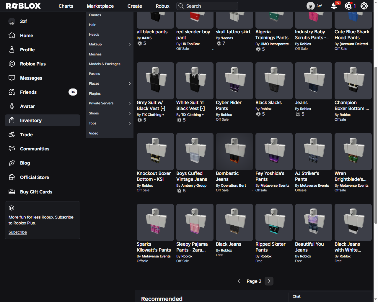Viewport: 378px width, 302px height.
Task: Go to the previous inventory page
Action: pyautogui.click(x=239, y=281)
